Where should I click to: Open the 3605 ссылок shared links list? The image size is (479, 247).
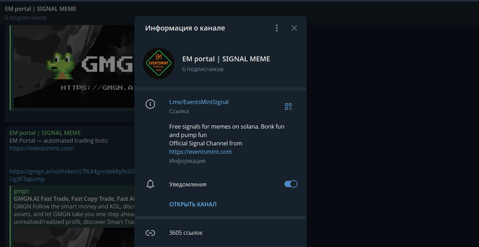[x=186, y=233]
